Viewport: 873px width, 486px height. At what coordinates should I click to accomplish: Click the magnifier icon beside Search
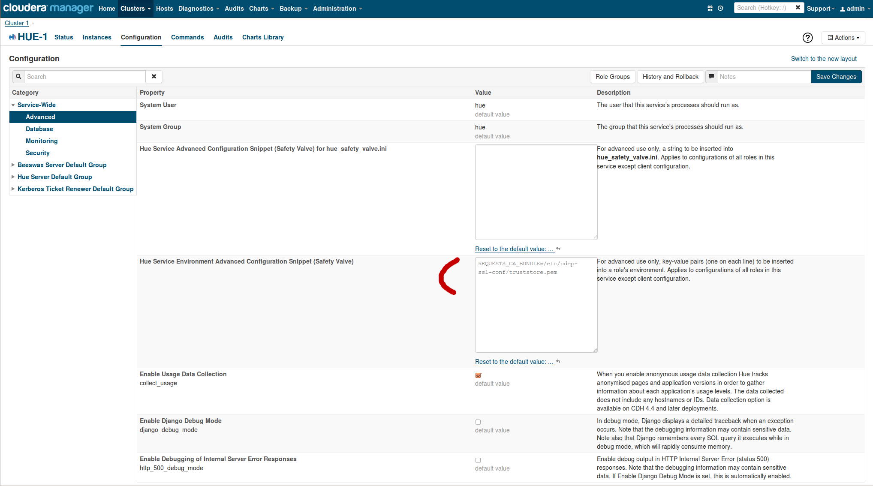(18, 76)
